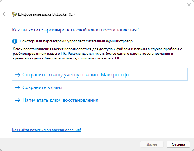
Task: Close the BitLocker wizard with the X button
Action: 189,5
